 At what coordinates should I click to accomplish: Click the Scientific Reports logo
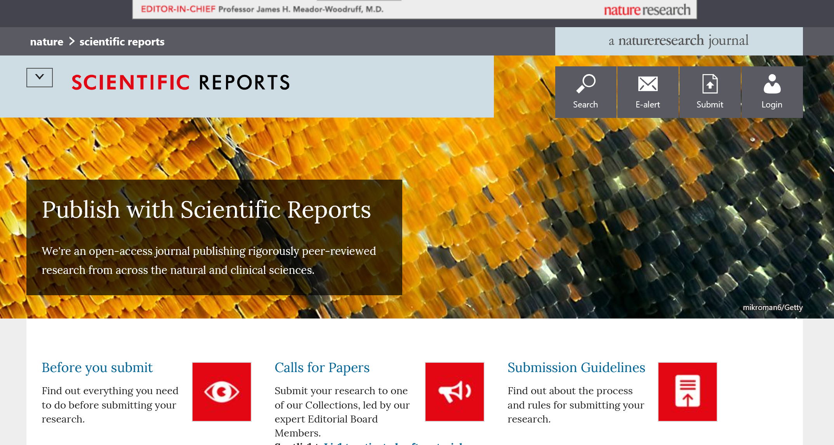point(181,82)
